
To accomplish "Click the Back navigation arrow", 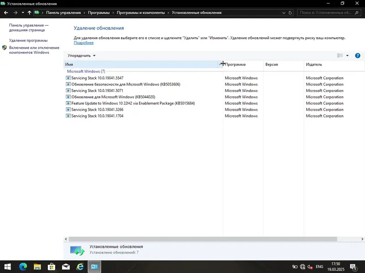I will point(6,12).
